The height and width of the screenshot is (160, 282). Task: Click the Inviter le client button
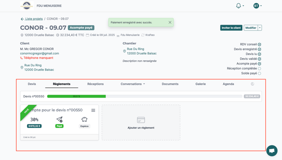pyautogui.click(x=231, y=28)
